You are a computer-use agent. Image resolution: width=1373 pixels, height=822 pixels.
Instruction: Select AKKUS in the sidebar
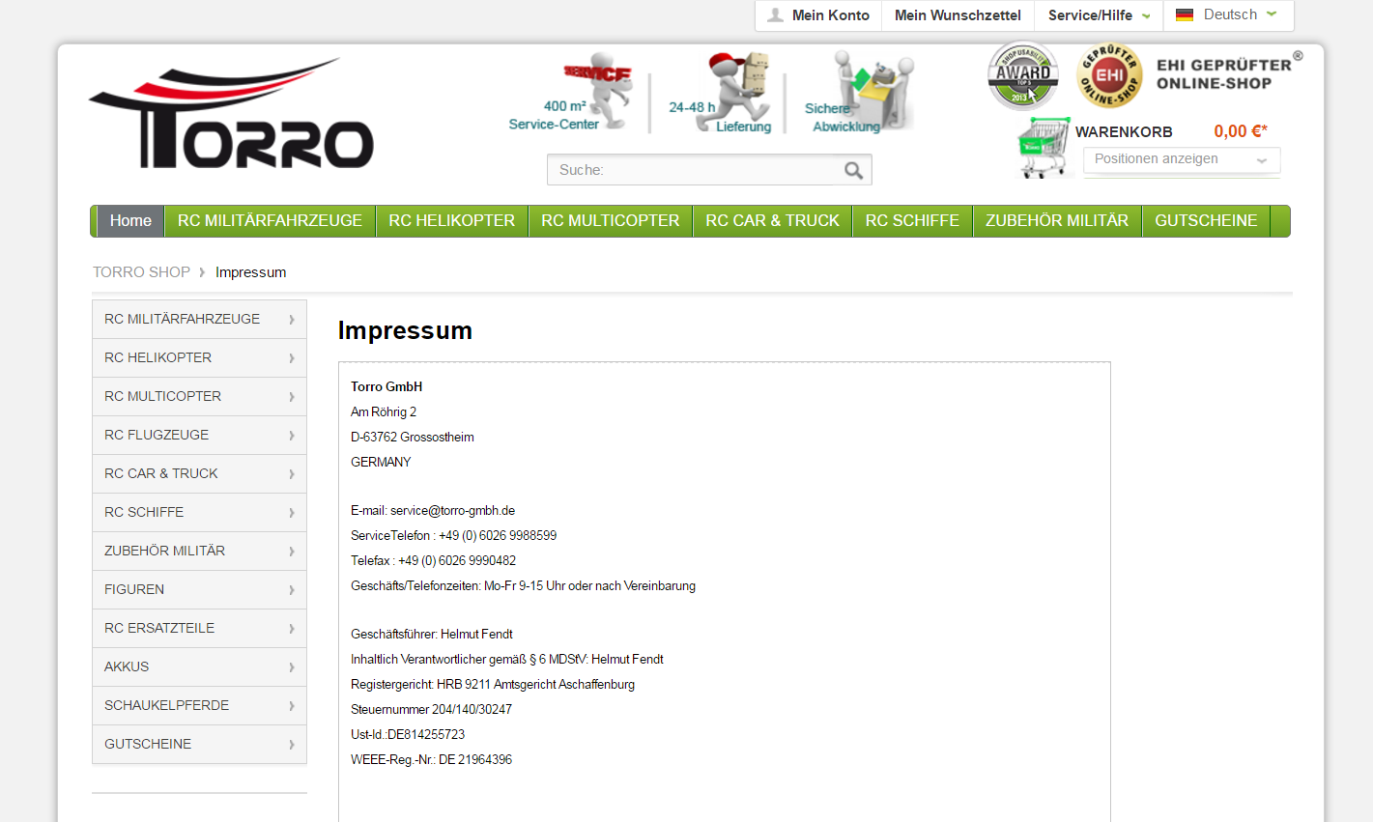[x=199, y=666]
